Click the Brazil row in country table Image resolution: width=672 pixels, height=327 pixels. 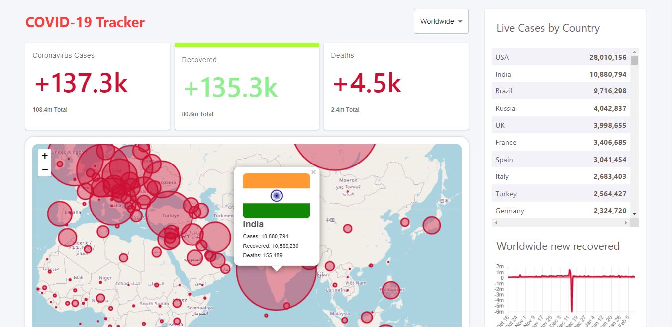coord(561,91)
